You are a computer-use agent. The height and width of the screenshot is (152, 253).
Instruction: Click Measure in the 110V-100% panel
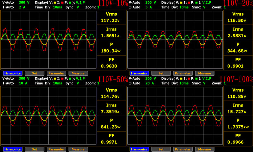click(205, 149)
